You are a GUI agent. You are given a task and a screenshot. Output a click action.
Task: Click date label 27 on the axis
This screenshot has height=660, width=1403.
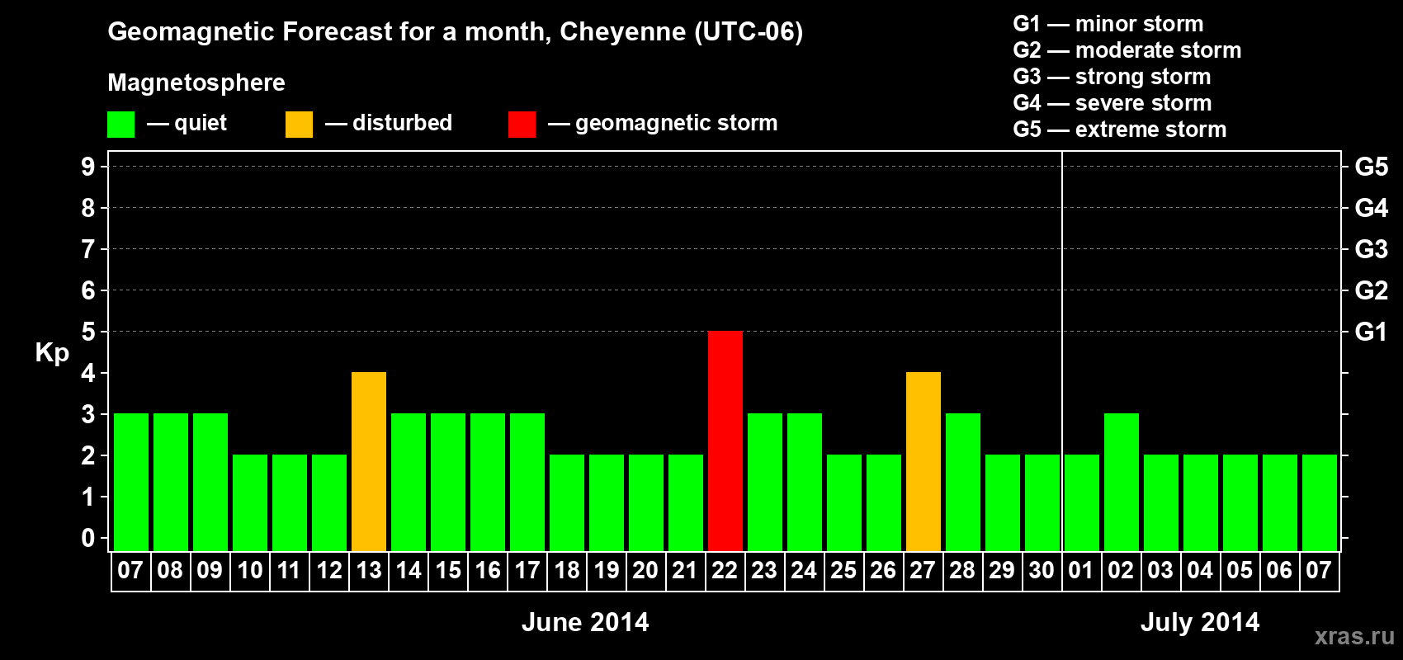pos(923,570)
